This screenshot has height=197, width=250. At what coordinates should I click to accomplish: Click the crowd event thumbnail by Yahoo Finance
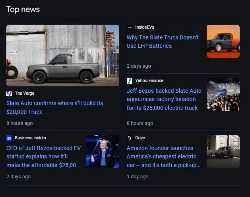pos(223,94)
